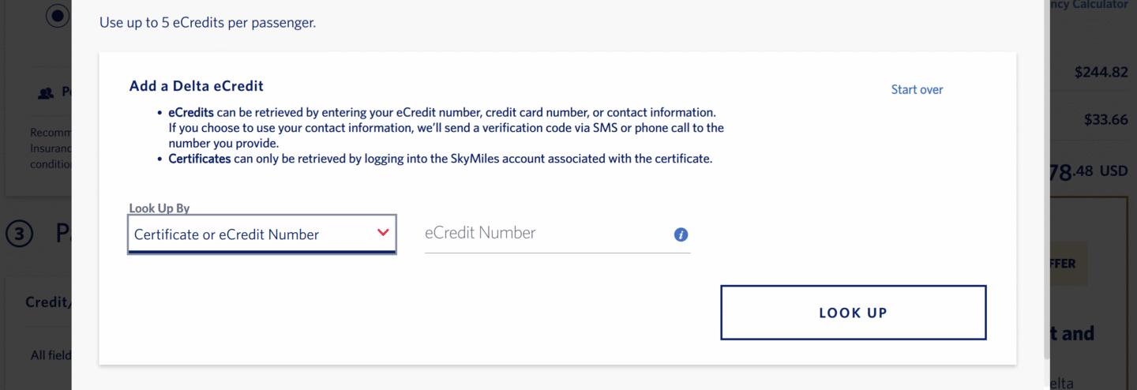This screenshot has height=390, width=1137.
Task: Focus the eCredit Number input field
Action: click(x=545, y=234)
